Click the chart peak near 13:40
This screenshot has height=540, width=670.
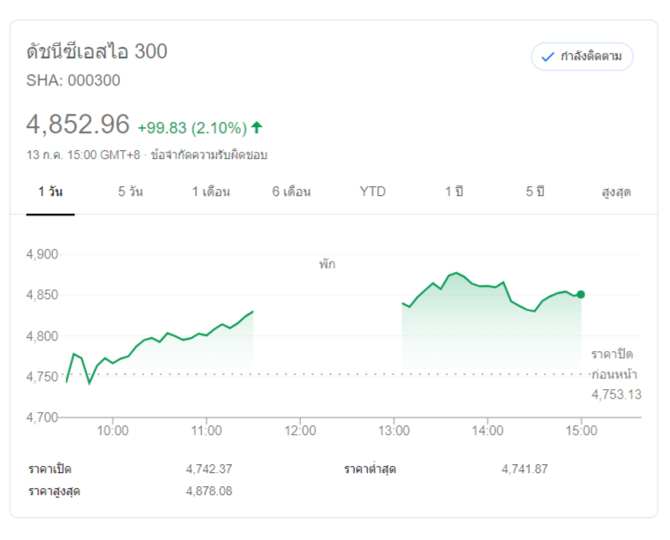tap(455, 274)
